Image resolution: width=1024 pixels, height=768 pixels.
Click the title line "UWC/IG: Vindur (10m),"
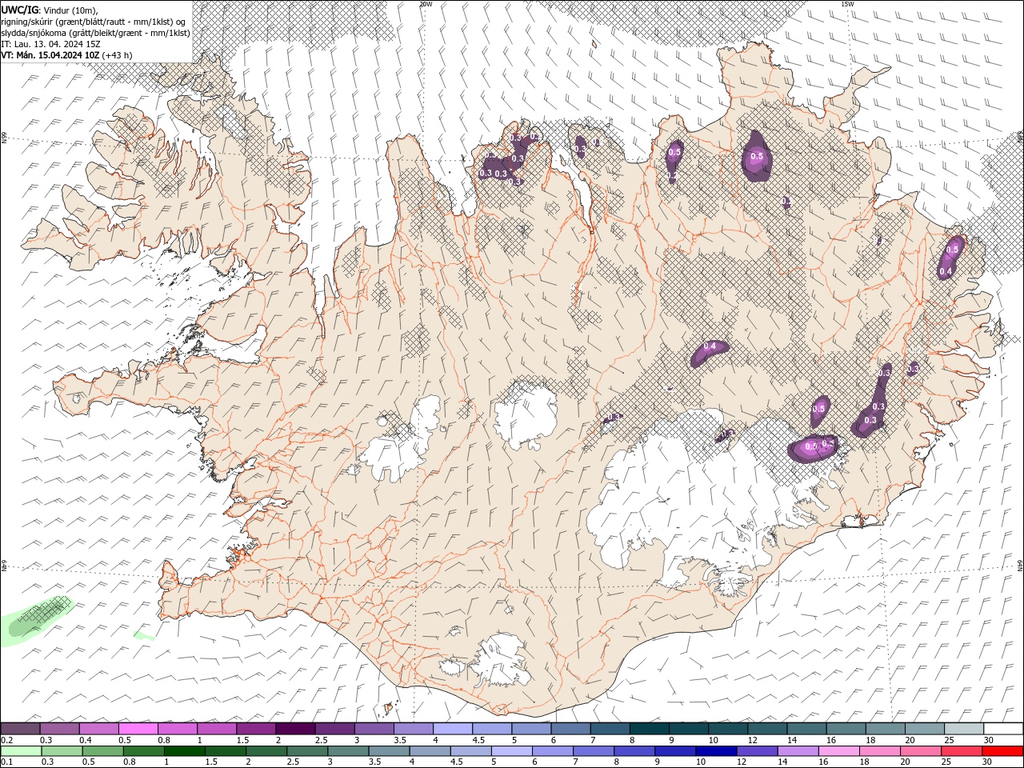(x=48, y=10)
